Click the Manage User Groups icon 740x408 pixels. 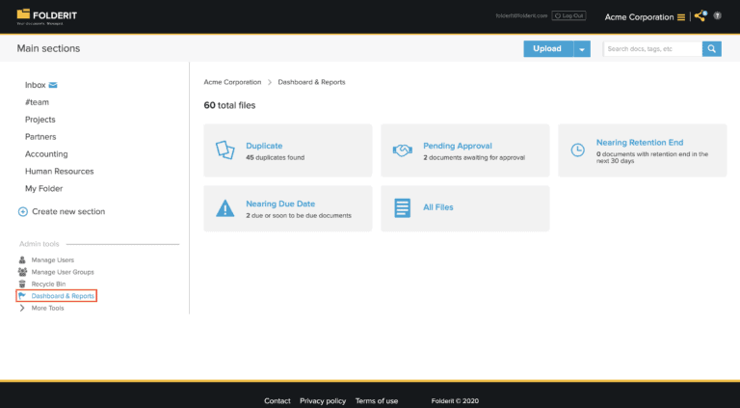(x=22, y=272)
